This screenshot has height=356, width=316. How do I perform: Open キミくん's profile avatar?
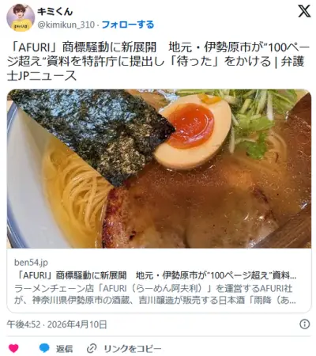point(21,17)
